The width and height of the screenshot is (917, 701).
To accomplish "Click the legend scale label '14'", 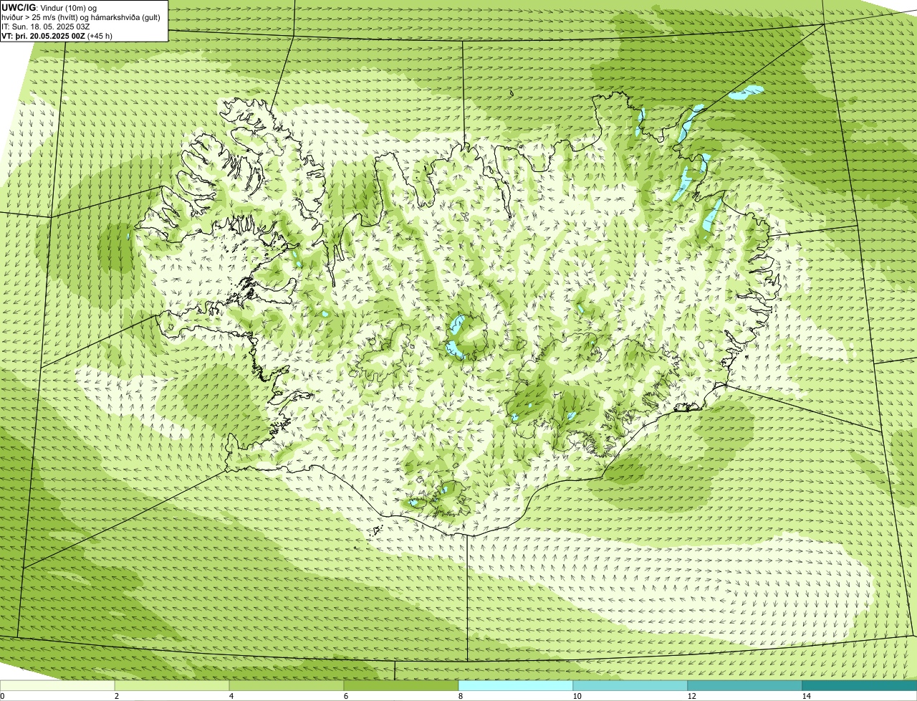I will (x=806, y=696).
